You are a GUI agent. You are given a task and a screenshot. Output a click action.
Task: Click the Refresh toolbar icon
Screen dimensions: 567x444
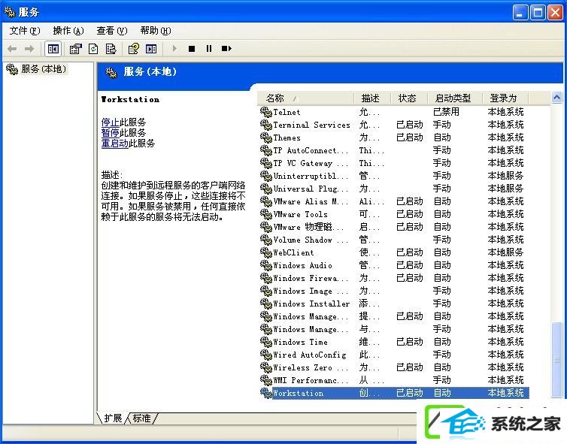93,48
